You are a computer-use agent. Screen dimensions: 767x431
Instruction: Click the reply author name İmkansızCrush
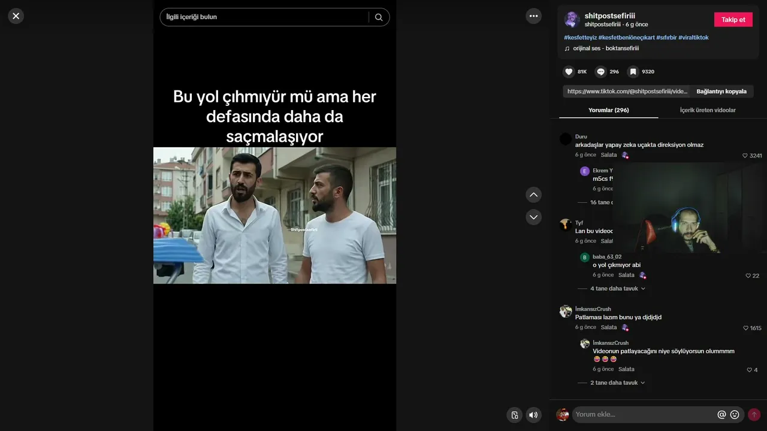[611, 343]
